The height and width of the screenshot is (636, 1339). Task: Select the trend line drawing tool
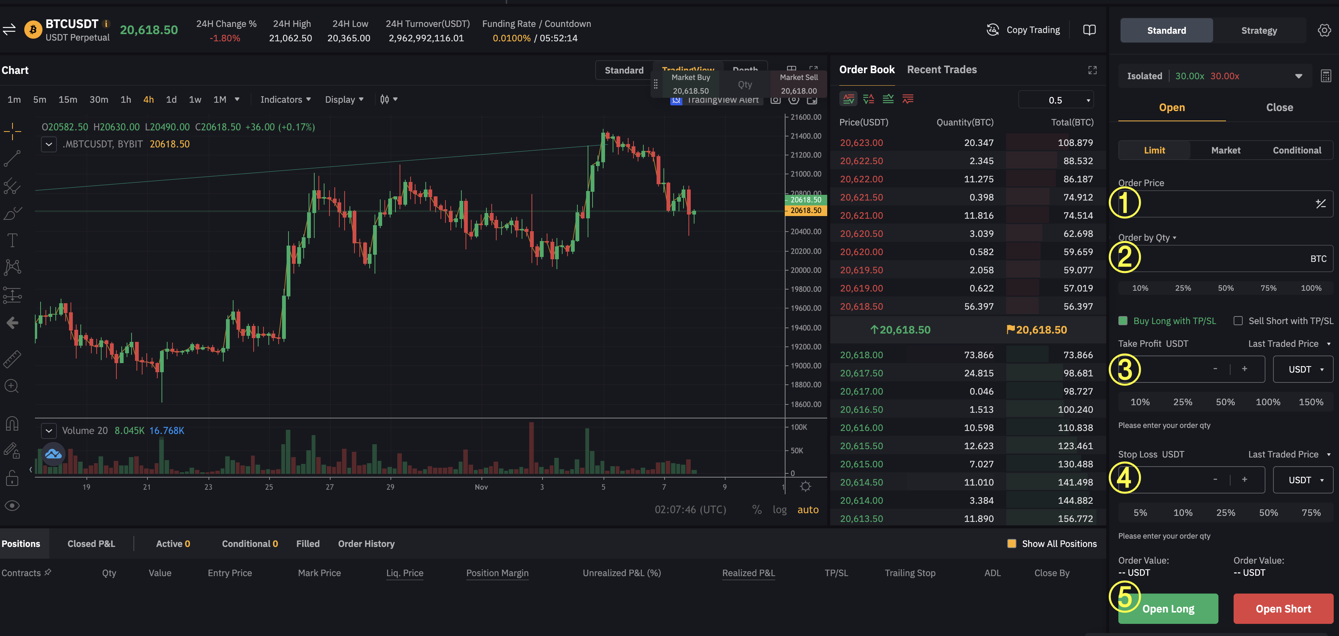click(12, 158)
